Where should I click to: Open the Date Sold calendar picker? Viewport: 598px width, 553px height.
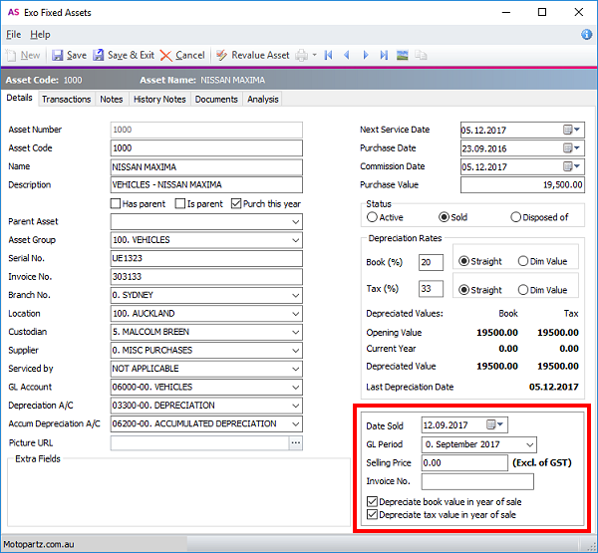tap(493, 425)
